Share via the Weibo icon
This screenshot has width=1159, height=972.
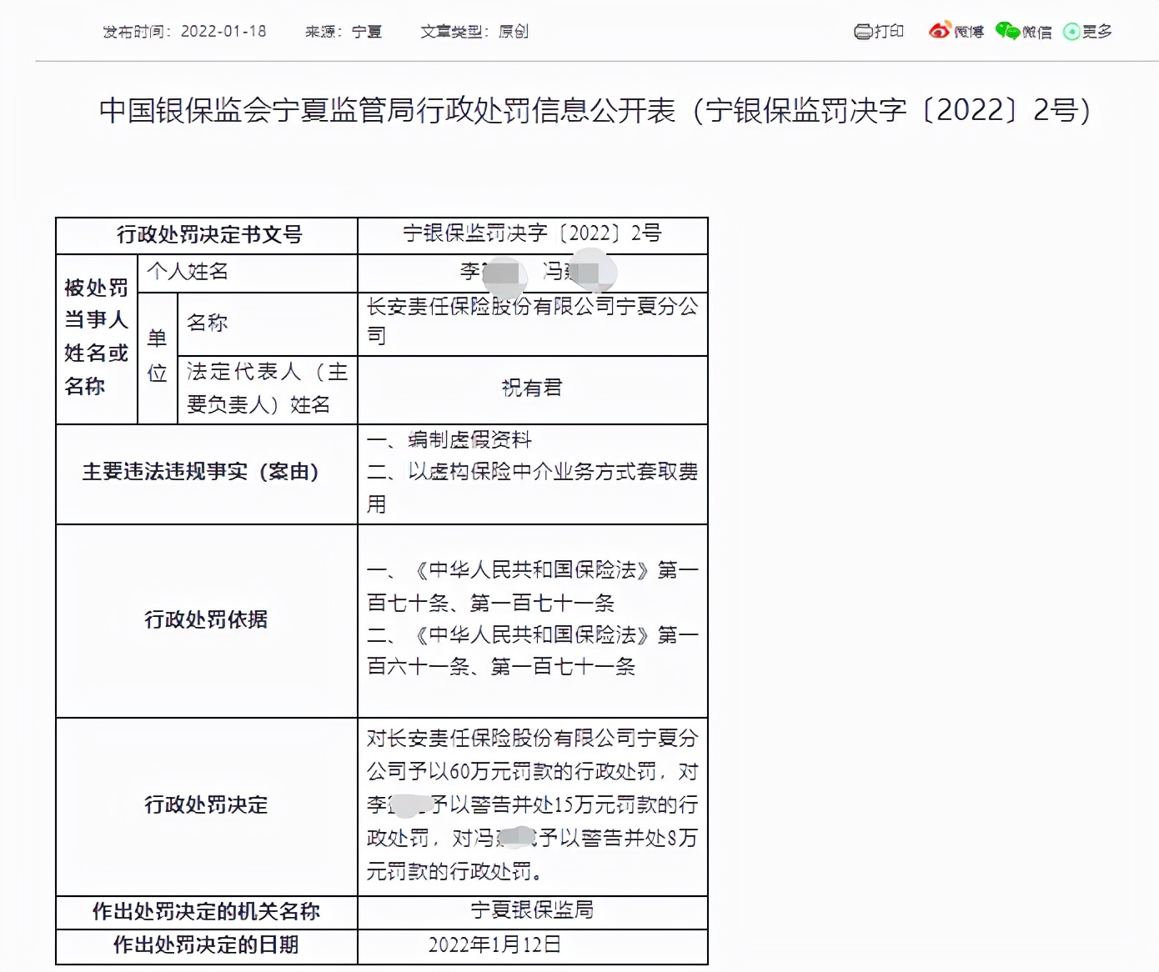pos(940,30)
